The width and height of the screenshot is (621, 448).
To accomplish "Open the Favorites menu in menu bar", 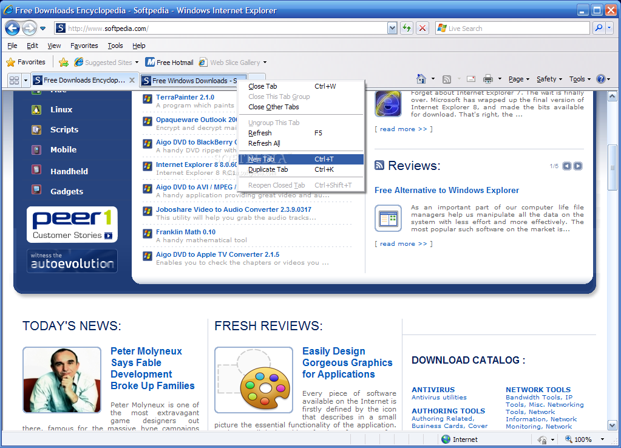I will [x=84, y=46].
